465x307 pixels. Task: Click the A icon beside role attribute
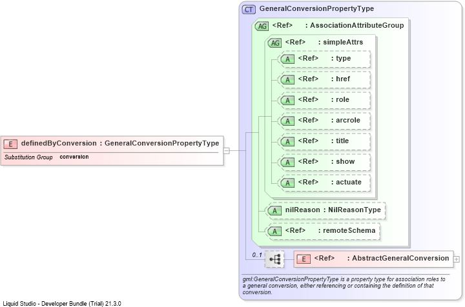coord(287,101)
